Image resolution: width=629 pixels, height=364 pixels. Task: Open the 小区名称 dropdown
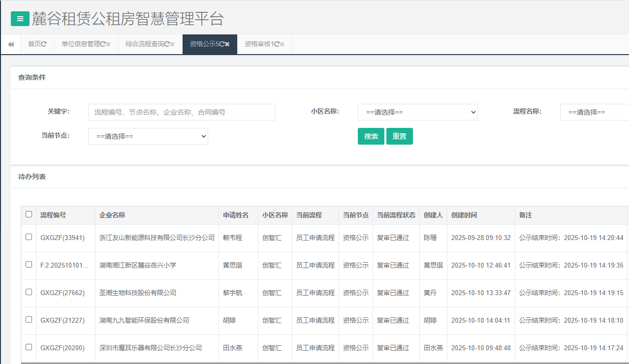417,112
